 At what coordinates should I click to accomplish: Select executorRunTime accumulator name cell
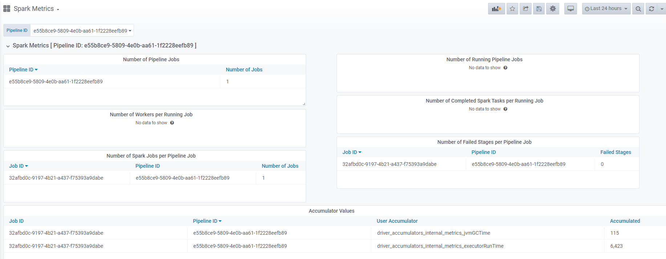click(440, 246)
